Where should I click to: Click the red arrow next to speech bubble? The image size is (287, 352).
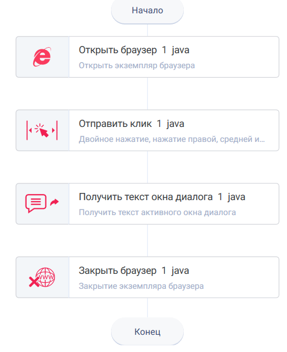[54, 202]
